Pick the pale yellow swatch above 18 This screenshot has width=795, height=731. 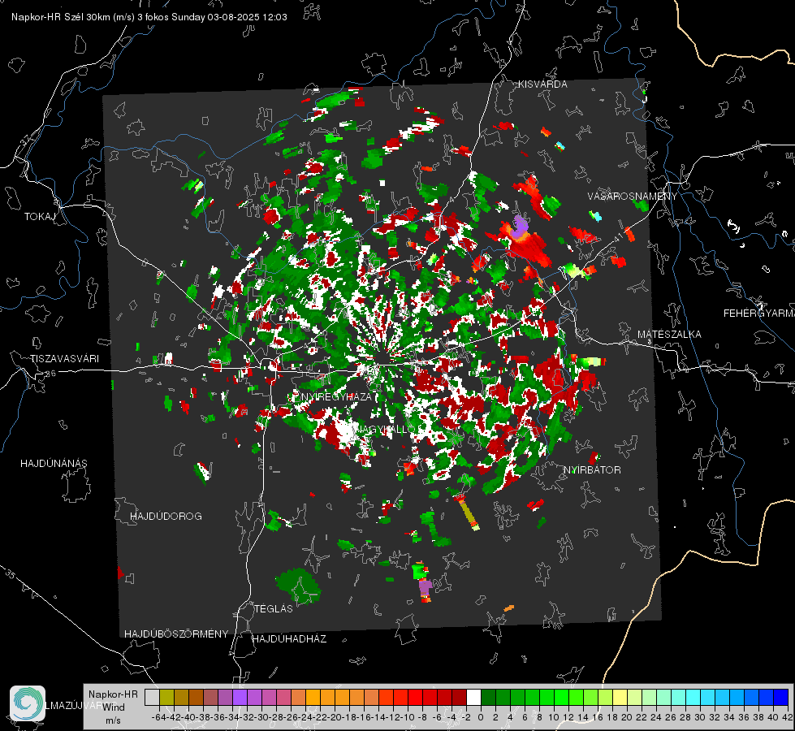620,697
